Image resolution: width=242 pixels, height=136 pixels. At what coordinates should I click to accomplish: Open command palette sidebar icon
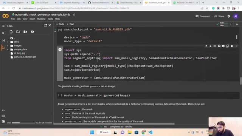(x=3, y=116)
